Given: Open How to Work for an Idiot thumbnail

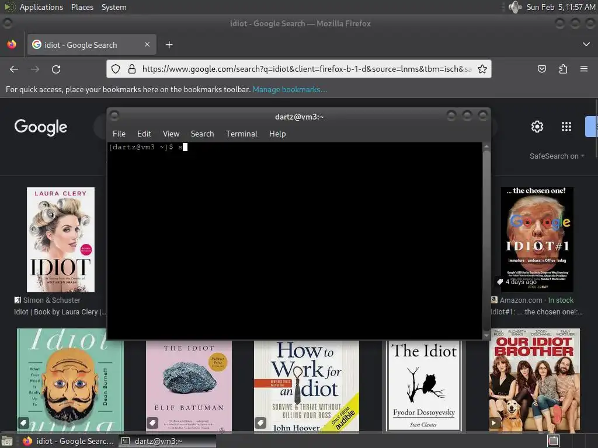Looking at the screenshot, I should [x=307, y=386].
